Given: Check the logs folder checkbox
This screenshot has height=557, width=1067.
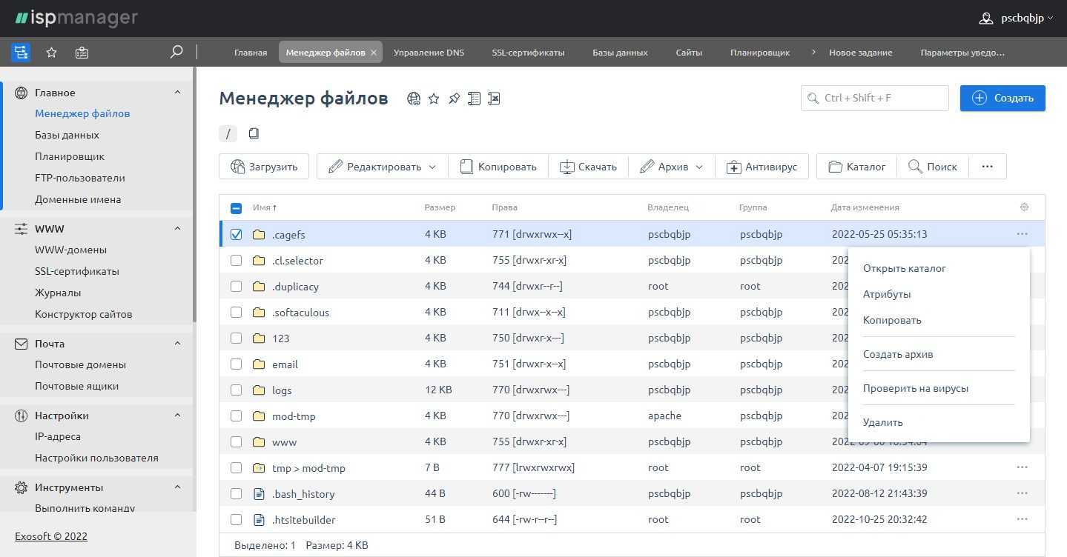Looking at the screenshot, I should pyautogui.click(x=236, y=390).
